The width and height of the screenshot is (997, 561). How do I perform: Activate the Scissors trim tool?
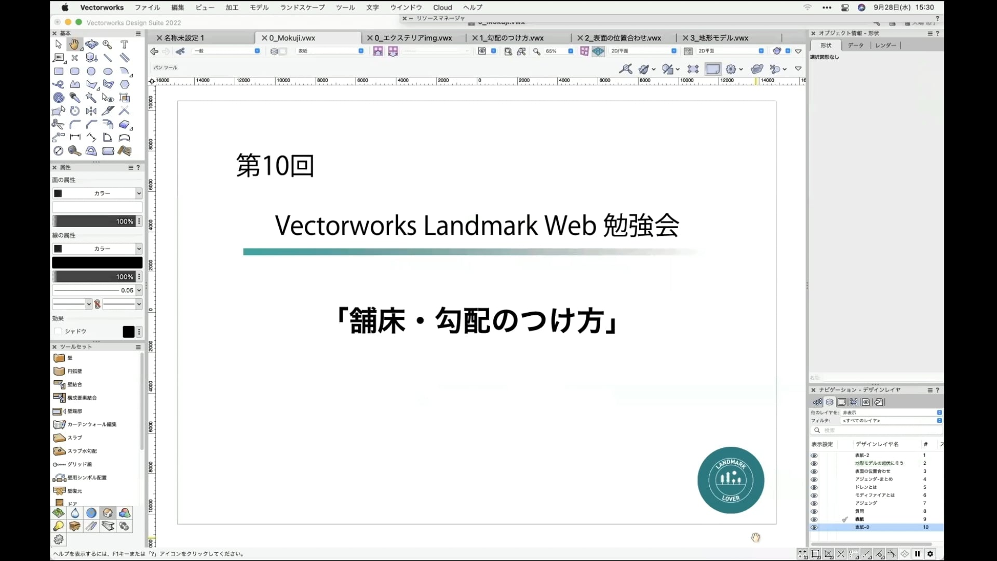pos(58,124)
